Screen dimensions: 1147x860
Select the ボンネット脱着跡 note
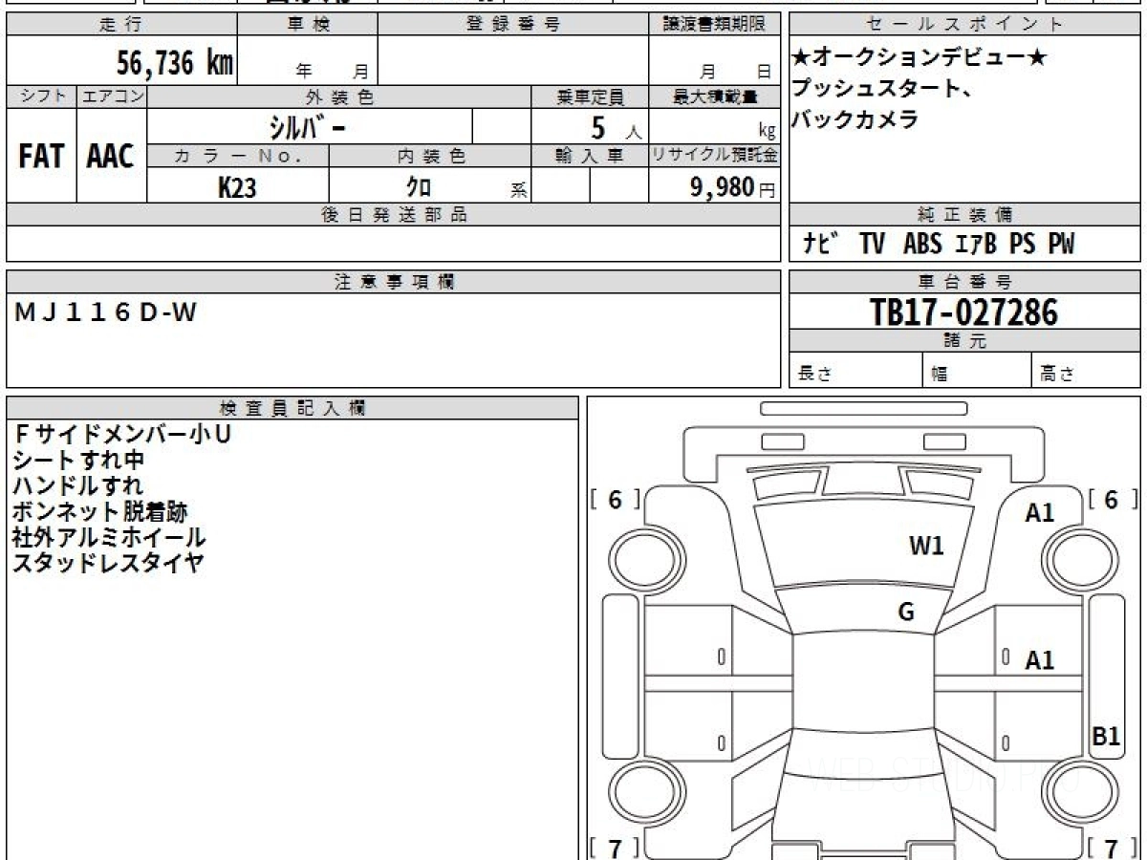click(100, 511)
